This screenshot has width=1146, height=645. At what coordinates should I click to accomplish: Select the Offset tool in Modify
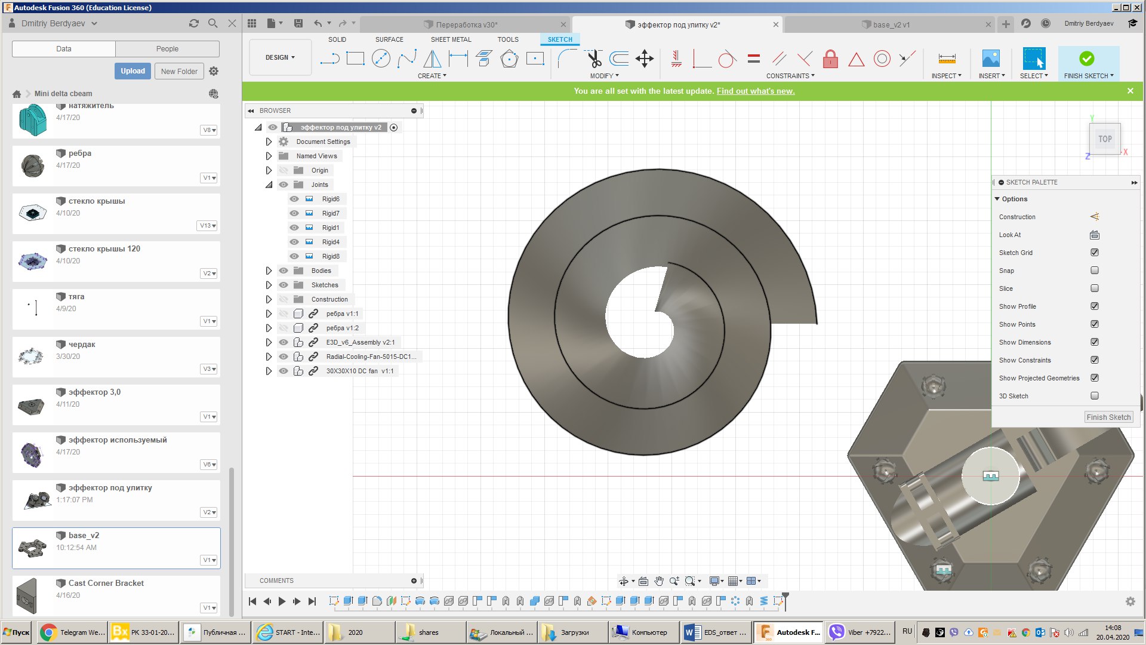(619, 59)
